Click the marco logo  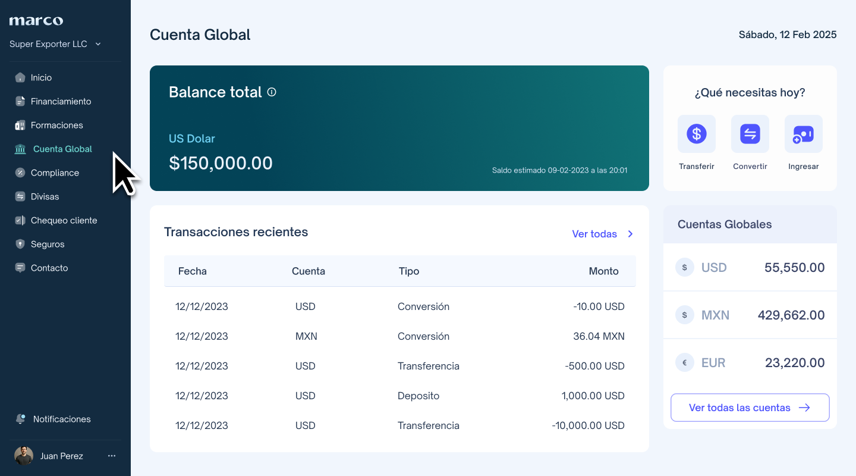pyautogui.click(x=36, y=21)
